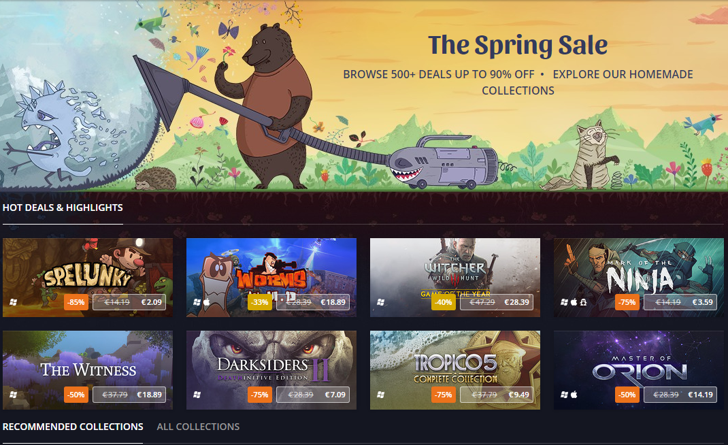Click the Windows icon on The Witness tile
Image resolution: width=728 pixels, height=445 pixels.
tap(14, 395)
